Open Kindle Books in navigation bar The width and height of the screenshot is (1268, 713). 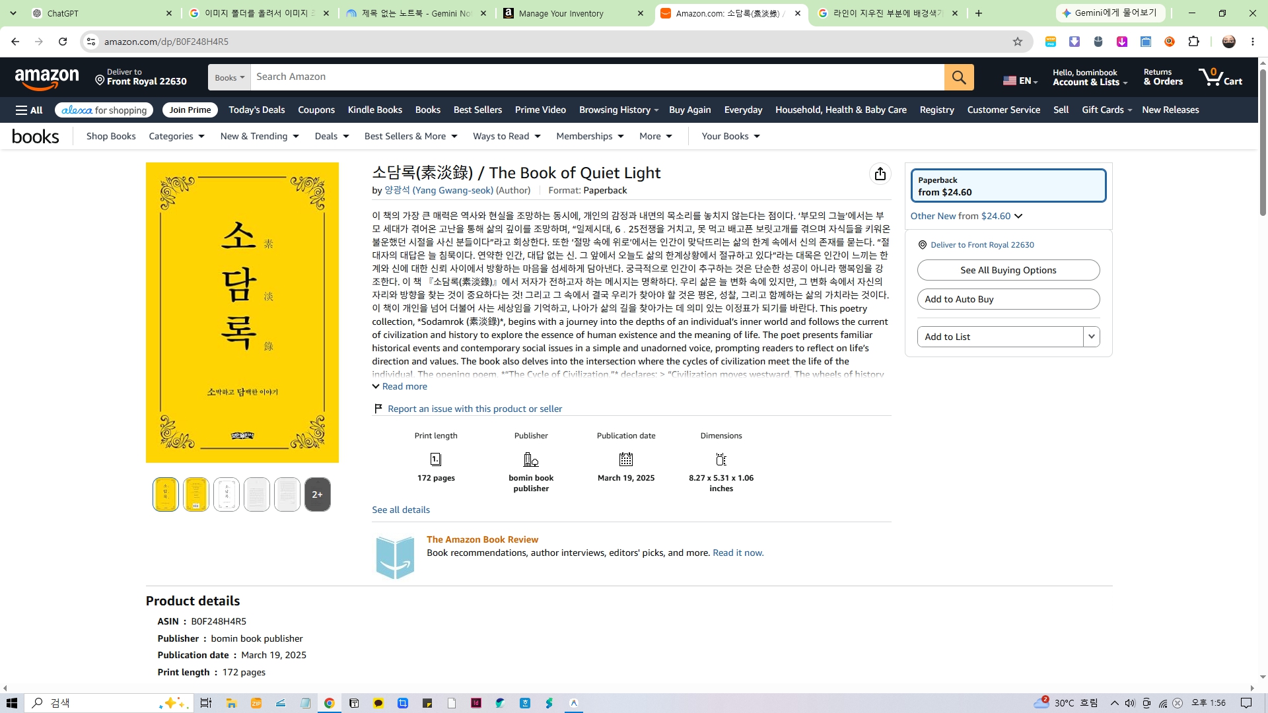tap(375, 110)
